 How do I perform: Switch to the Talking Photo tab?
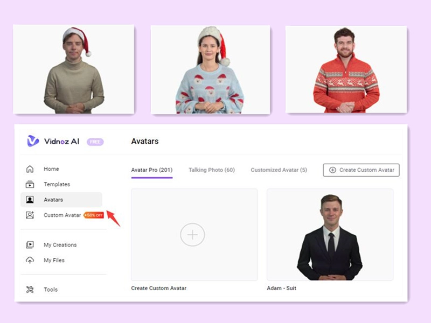(x=211, y=170)
